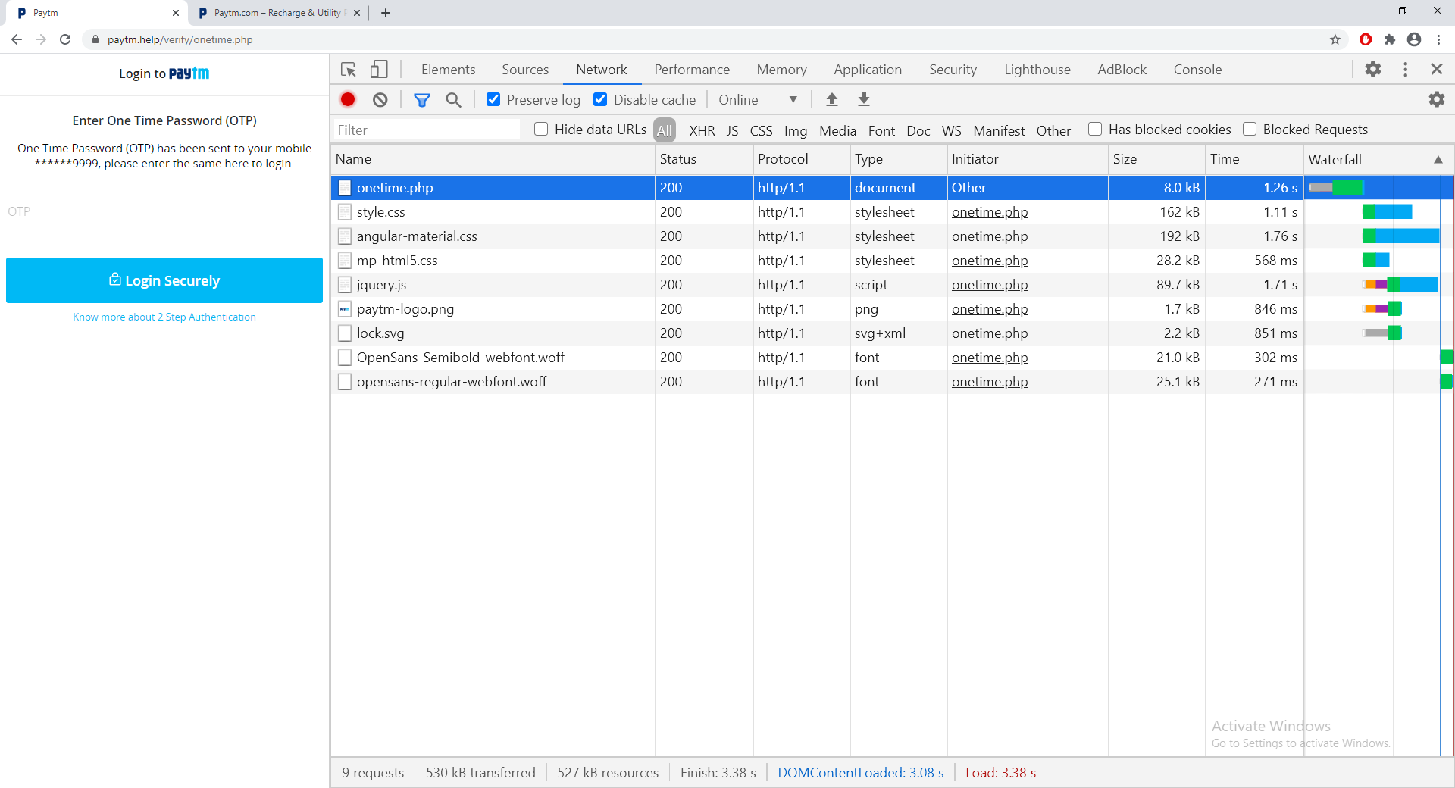Sort by Status column header

(704, 159)
